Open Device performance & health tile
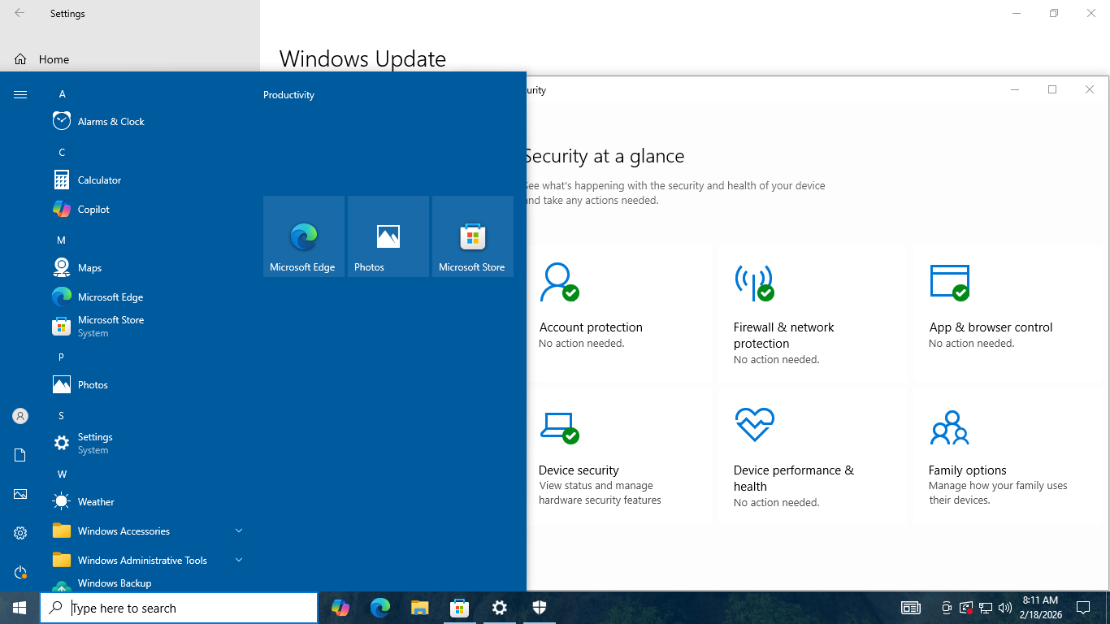Viewport: 1110px width, 624px height. click(x=811, y=457)
